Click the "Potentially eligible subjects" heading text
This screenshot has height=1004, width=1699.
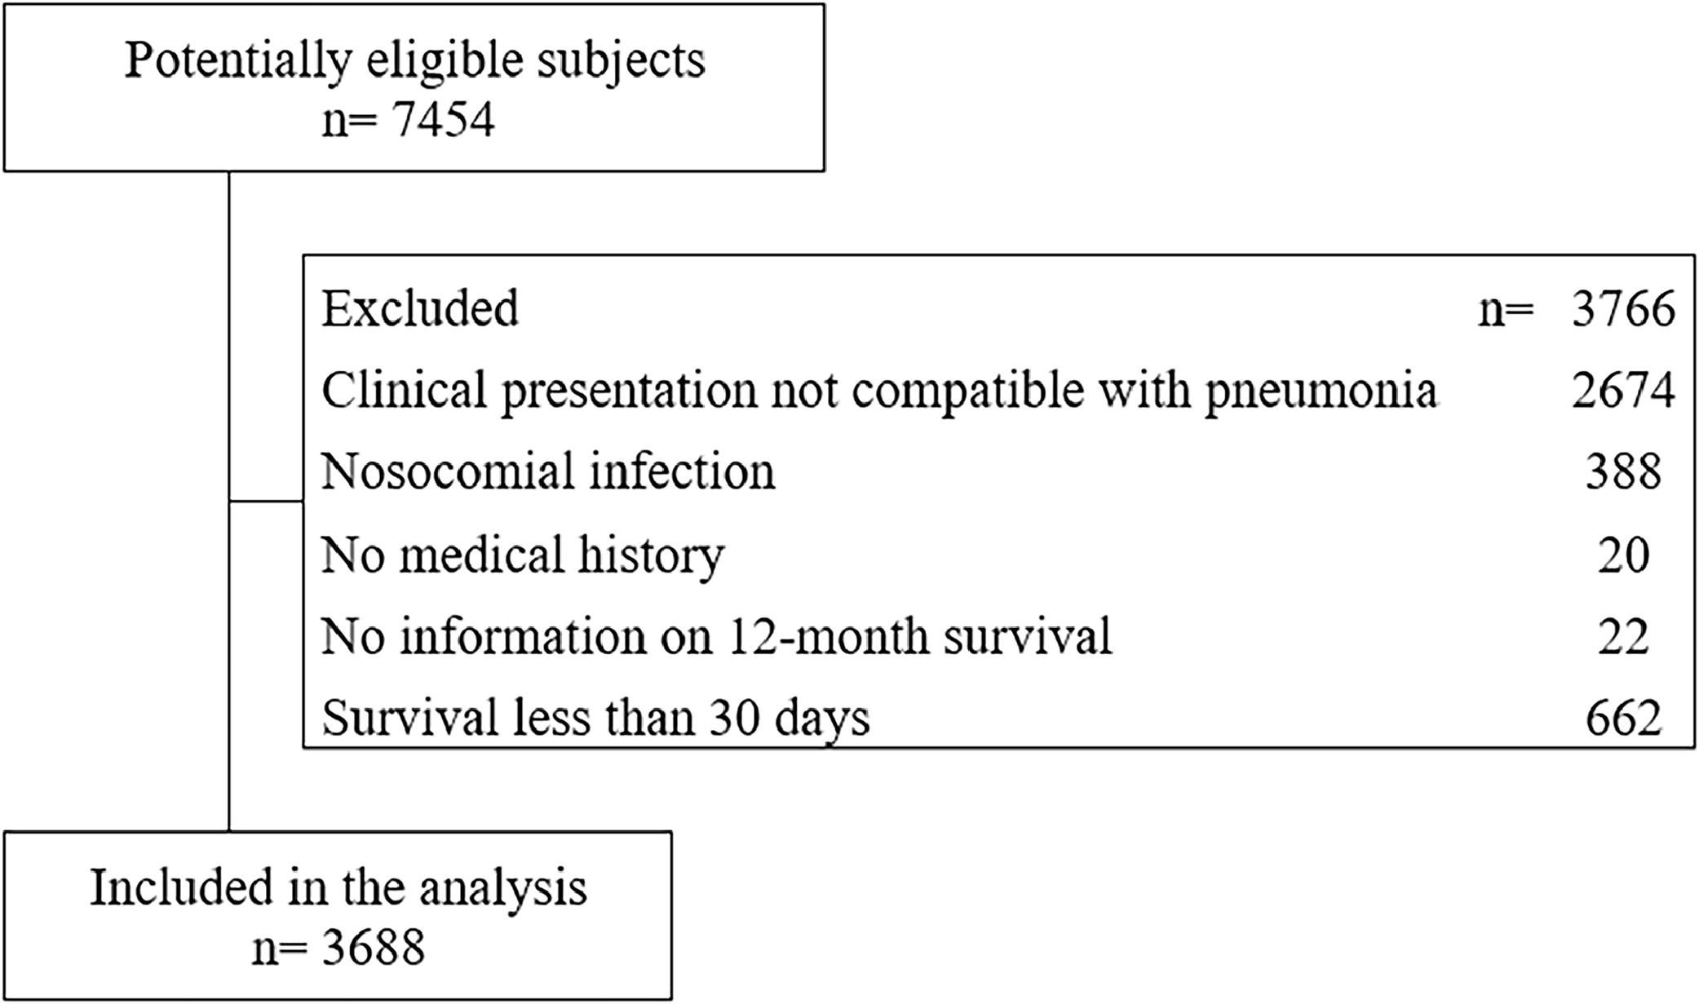[x=414, y=60]
